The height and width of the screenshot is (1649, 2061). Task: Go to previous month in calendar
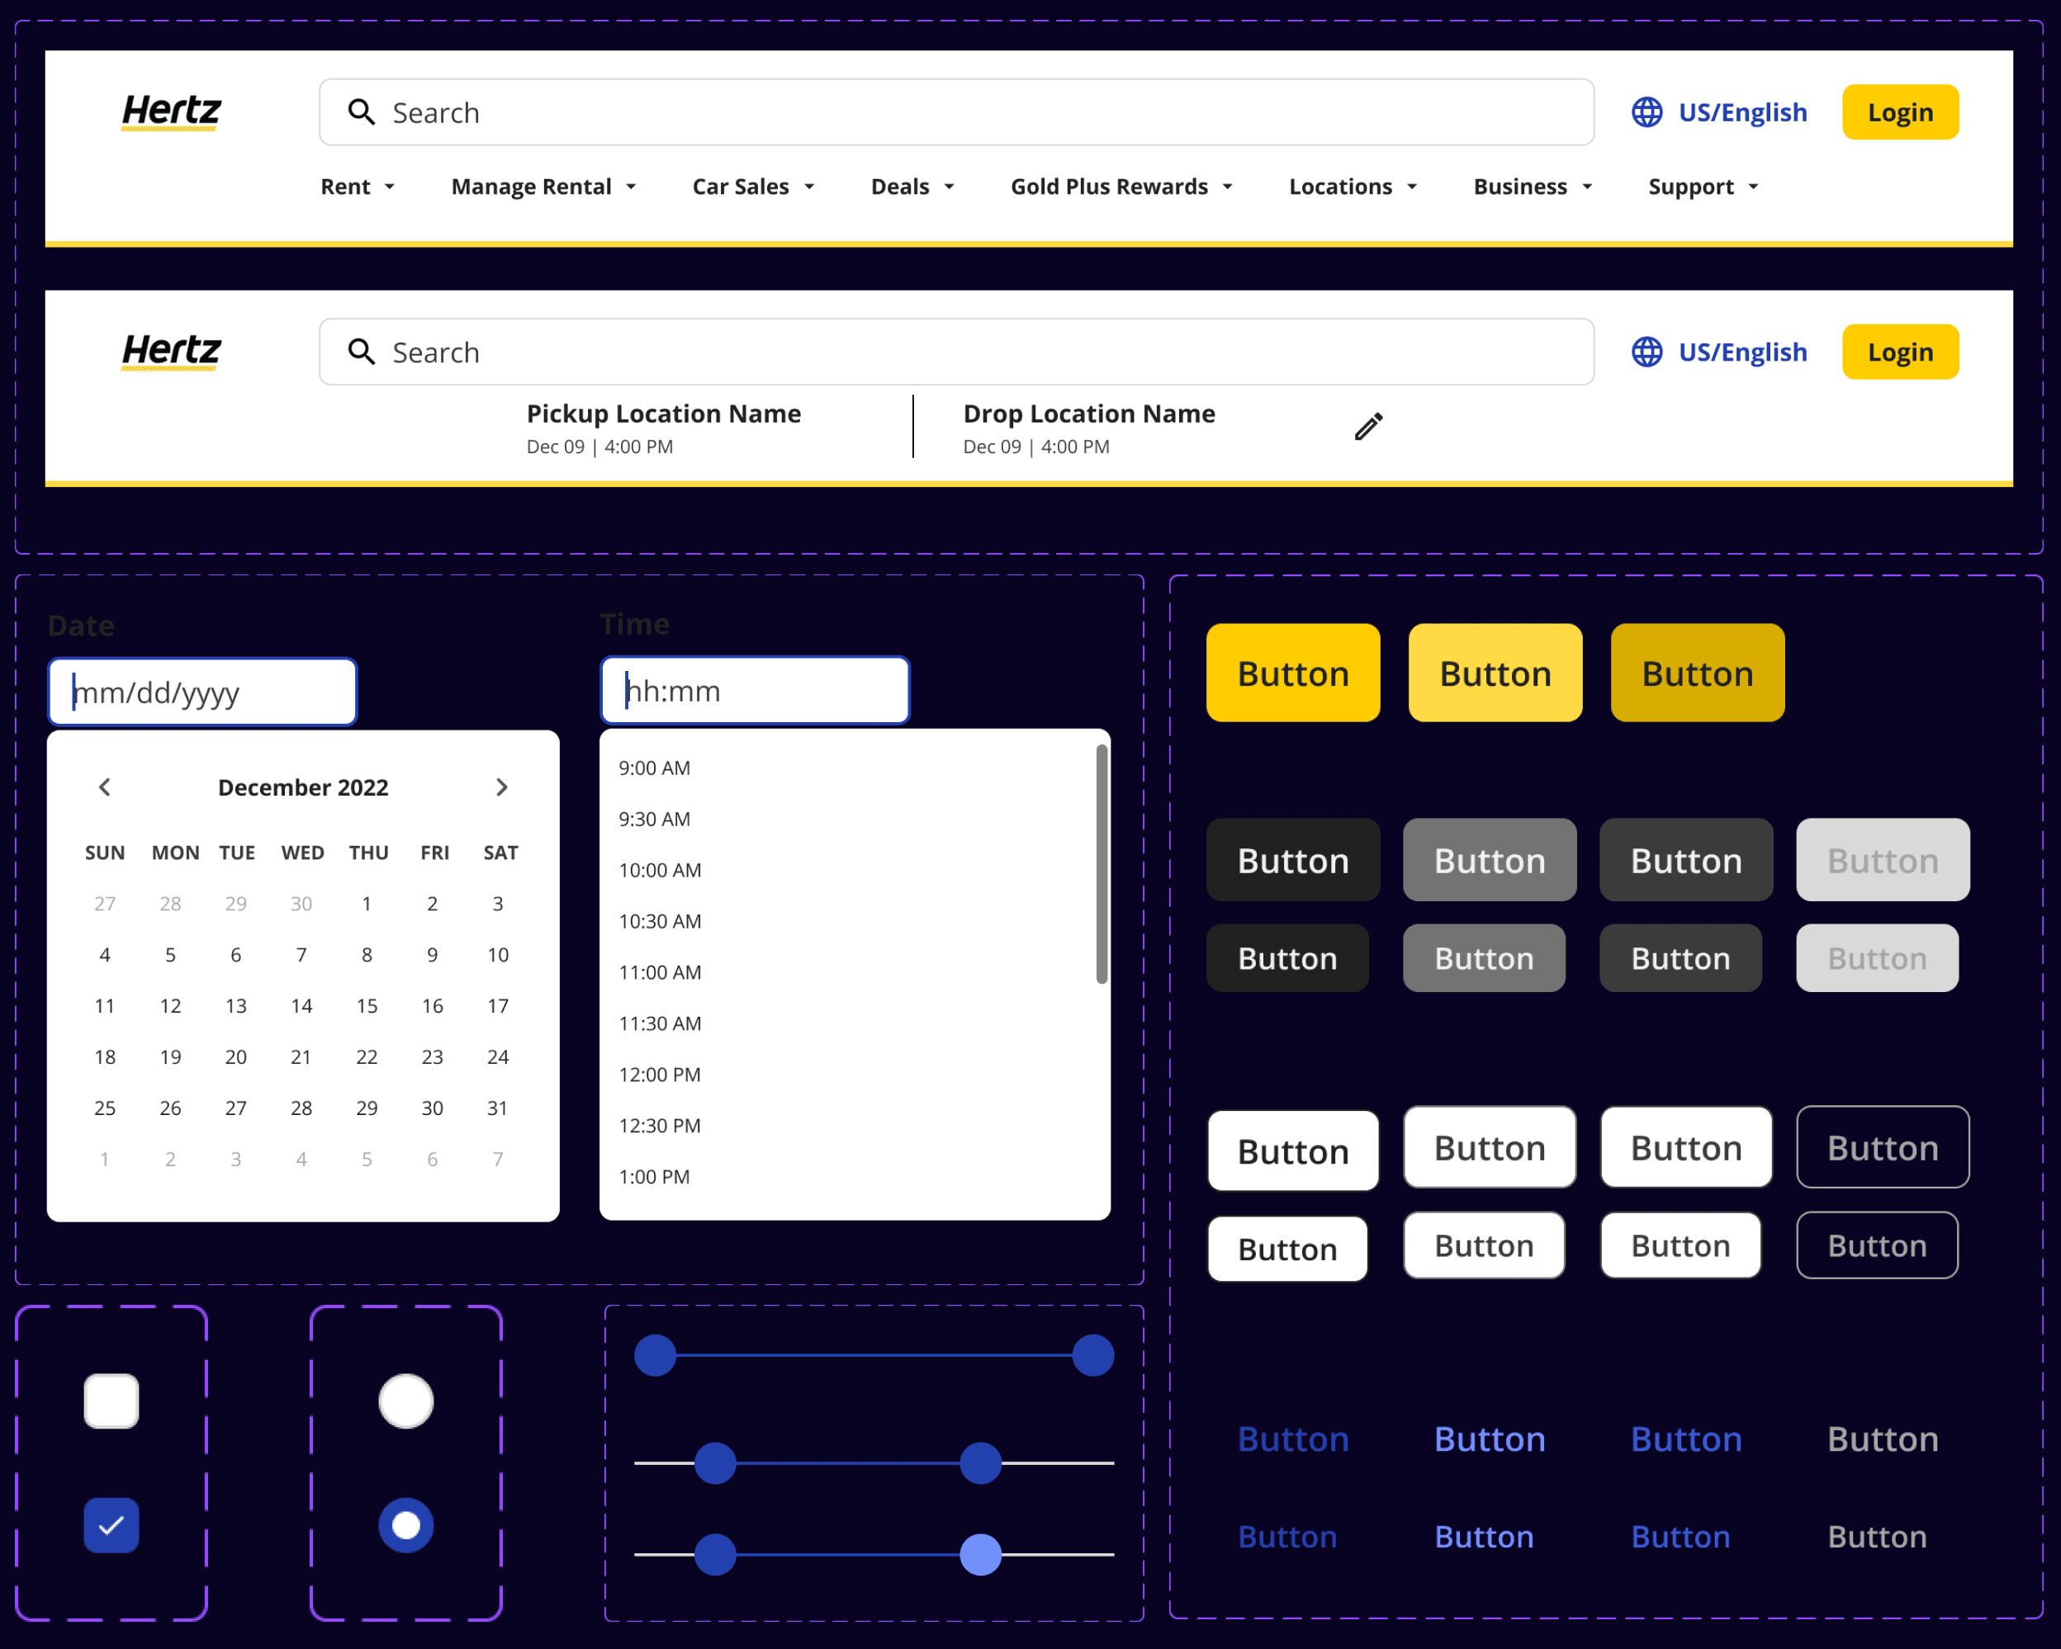pyautogui.click(x=105, y=787)
